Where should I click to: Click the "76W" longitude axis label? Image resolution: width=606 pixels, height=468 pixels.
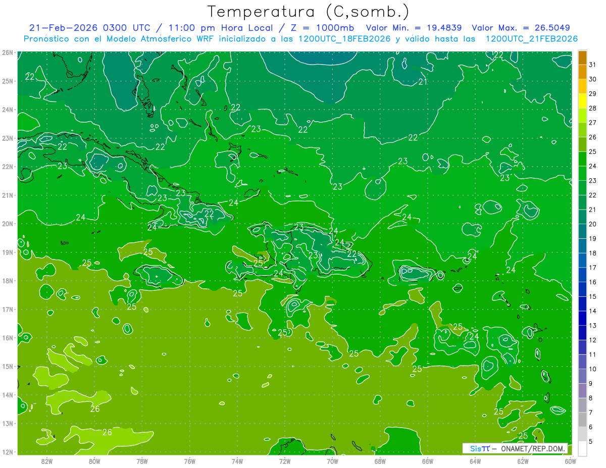190,461
